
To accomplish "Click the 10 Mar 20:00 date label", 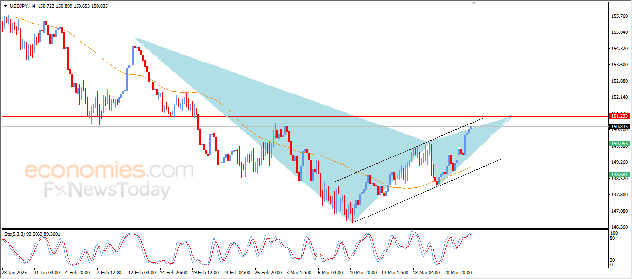I will coord(364,272).
